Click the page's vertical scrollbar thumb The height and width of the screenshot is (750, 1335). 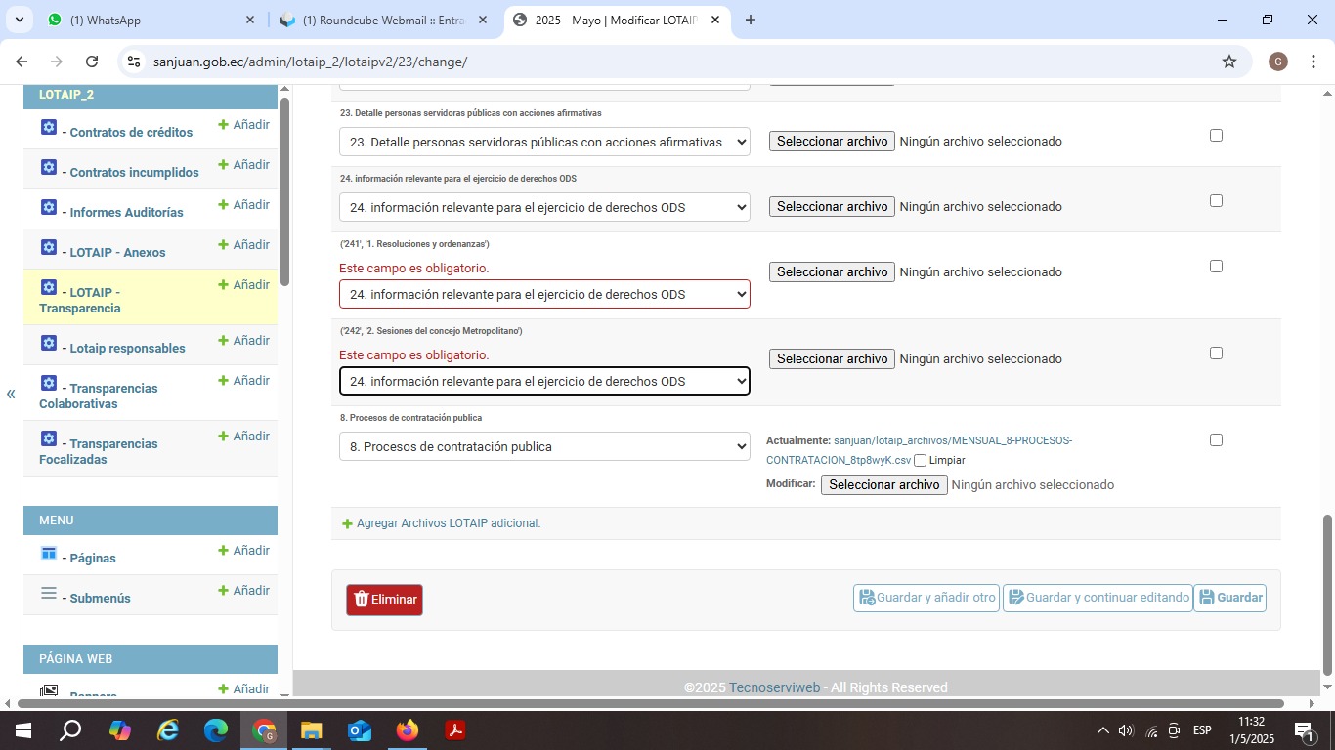tap(1327, 595)
